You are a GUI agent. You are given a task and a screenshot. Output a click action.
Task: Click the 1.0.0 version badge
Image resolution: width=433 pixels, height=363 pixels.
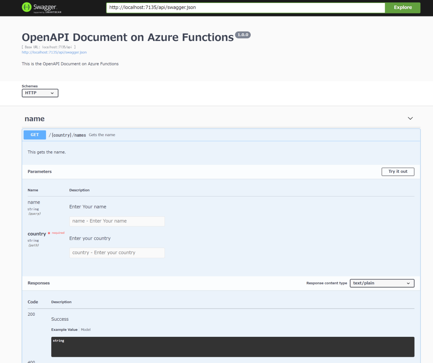(x=243, y=35)
